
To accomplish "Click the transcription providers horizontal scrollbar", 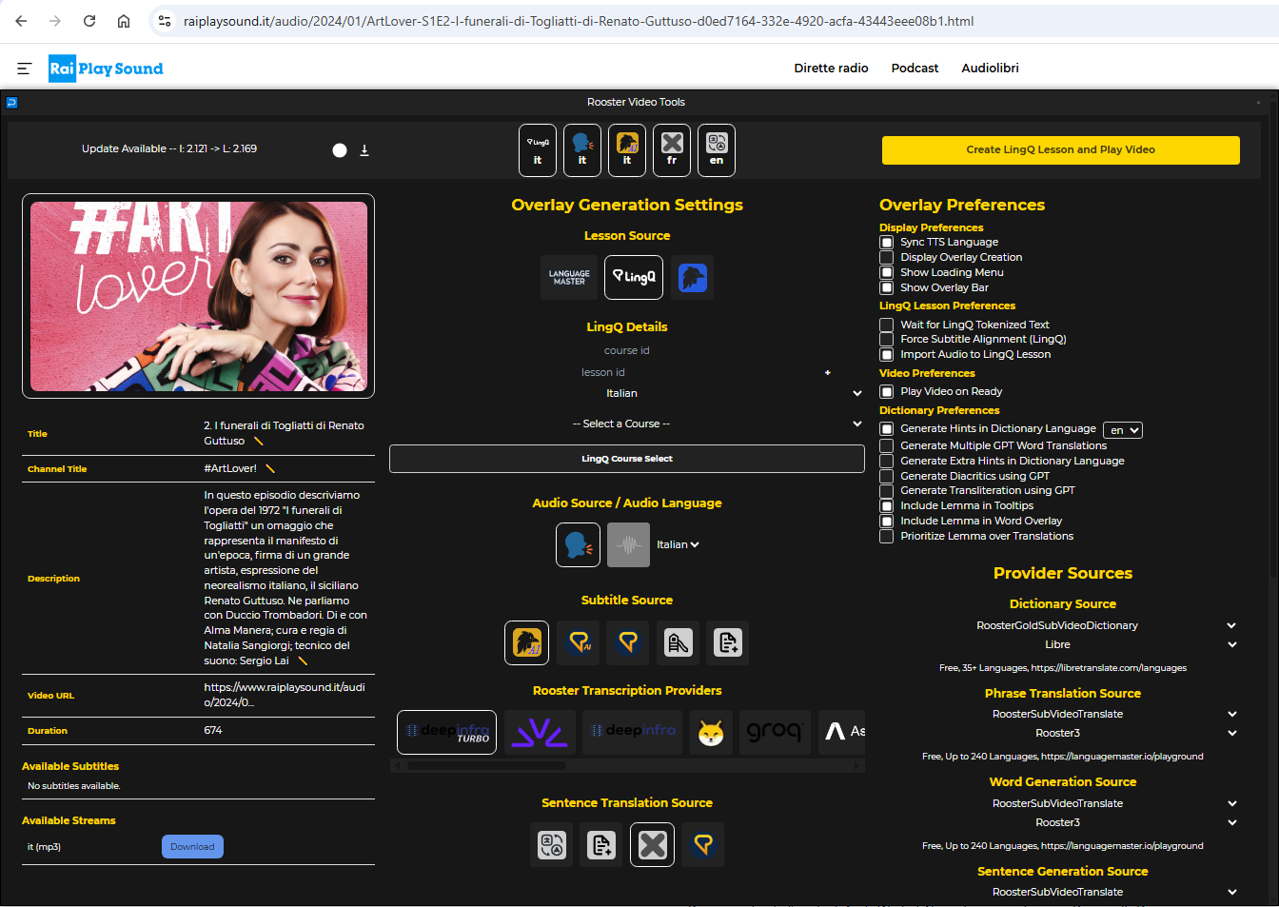I will [x=486, y=765].
